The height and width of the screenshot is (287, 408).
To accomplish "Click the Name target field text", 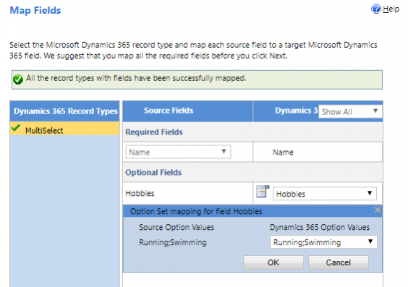I will click(x=283, y=152).
